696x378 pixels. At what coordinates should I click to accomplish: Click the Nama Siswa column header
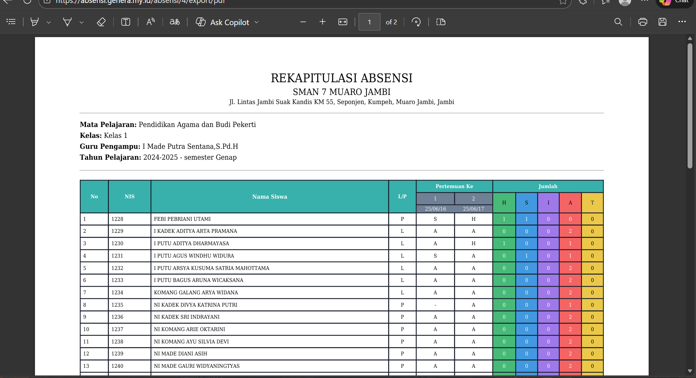pos(270,196)
